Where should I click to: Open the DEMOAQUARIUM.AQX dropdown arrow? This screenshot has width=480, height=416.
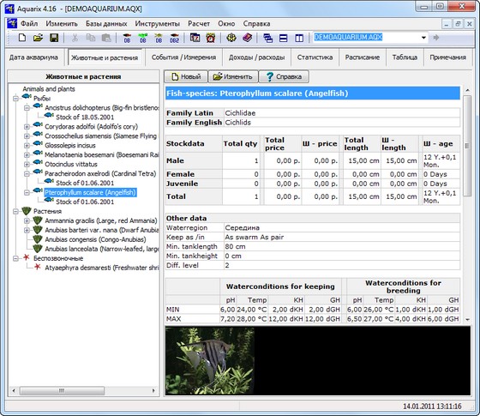[x=423, y=38]
